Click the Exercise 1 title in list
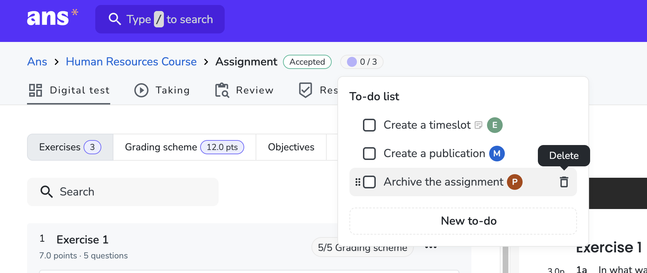The image size is (647, 273). click(82, 240)
